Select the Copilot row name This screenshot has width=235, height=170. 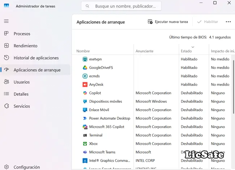tap(95, 93)
